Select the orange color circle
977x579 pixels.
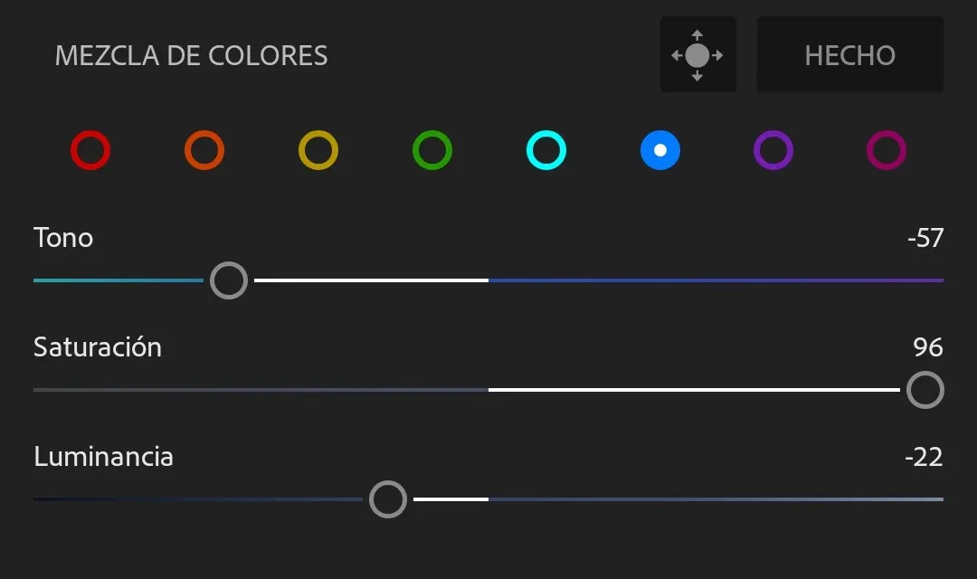pyautogui.click(x=204, y=150)
